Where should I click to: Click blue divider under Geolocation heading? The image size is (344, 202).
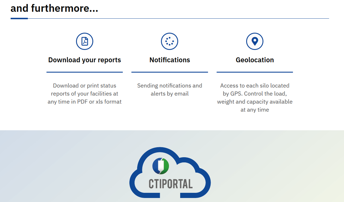(x=255, y=72)
